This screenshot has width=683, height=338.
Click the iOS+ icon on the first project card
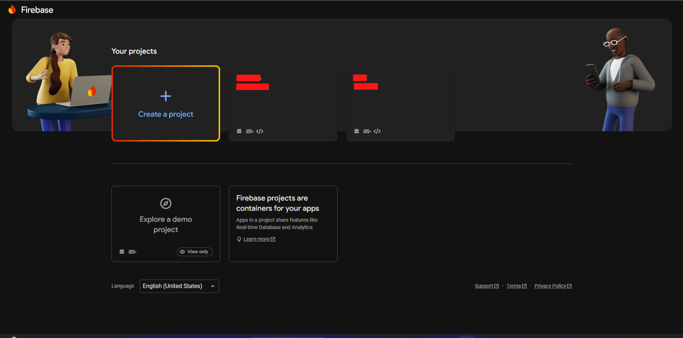pyautogui.click(x=249, y=131)
